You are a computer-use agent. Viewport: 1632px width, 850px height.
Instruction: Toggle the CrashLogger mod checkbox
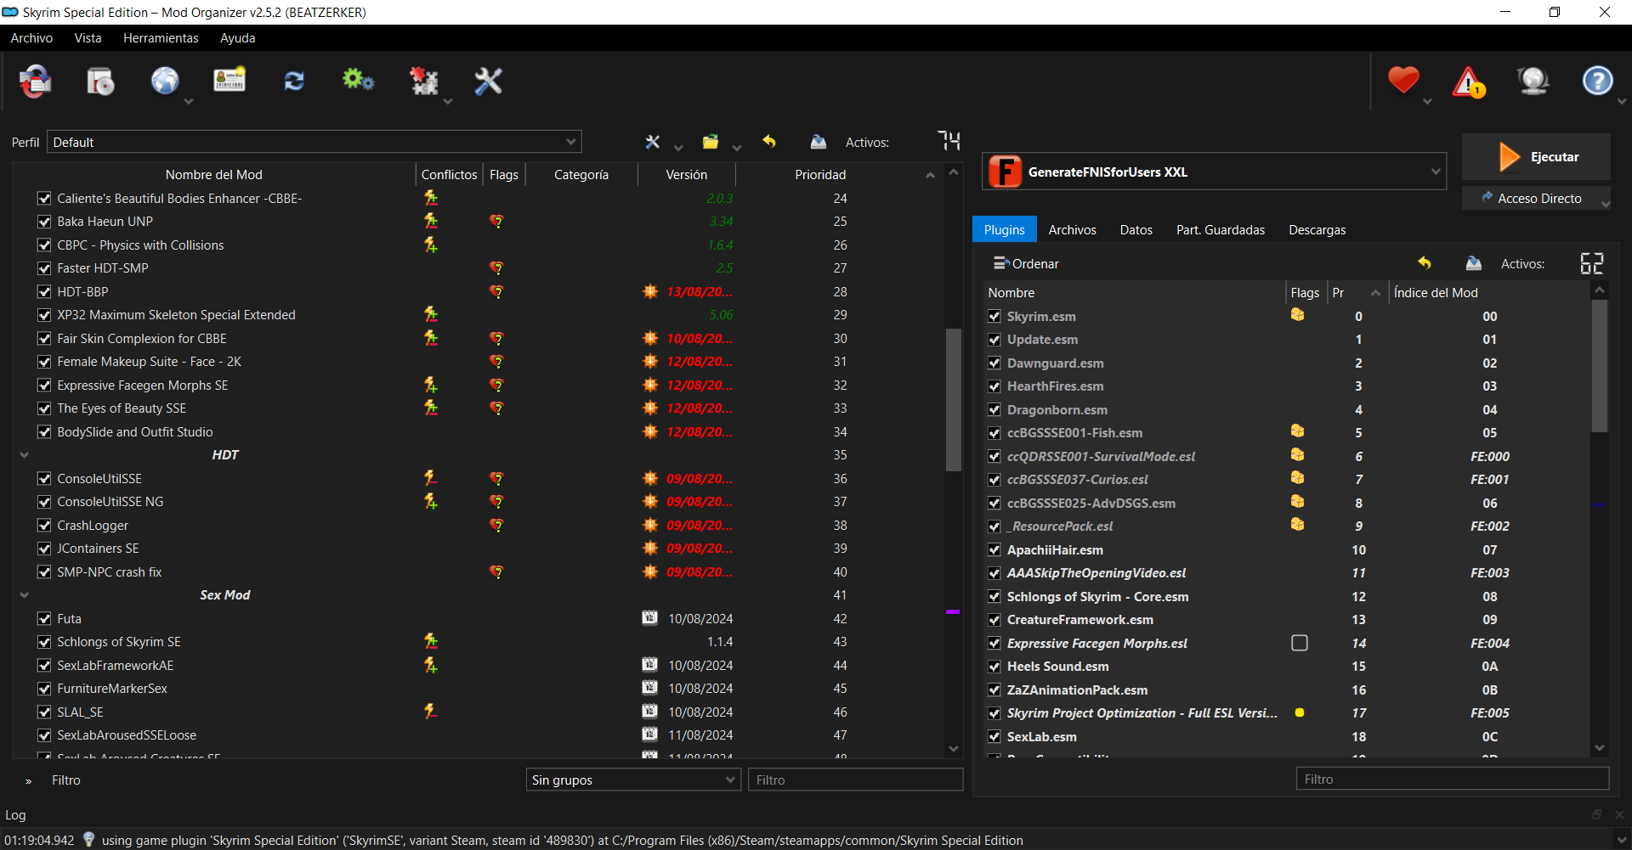44,525
